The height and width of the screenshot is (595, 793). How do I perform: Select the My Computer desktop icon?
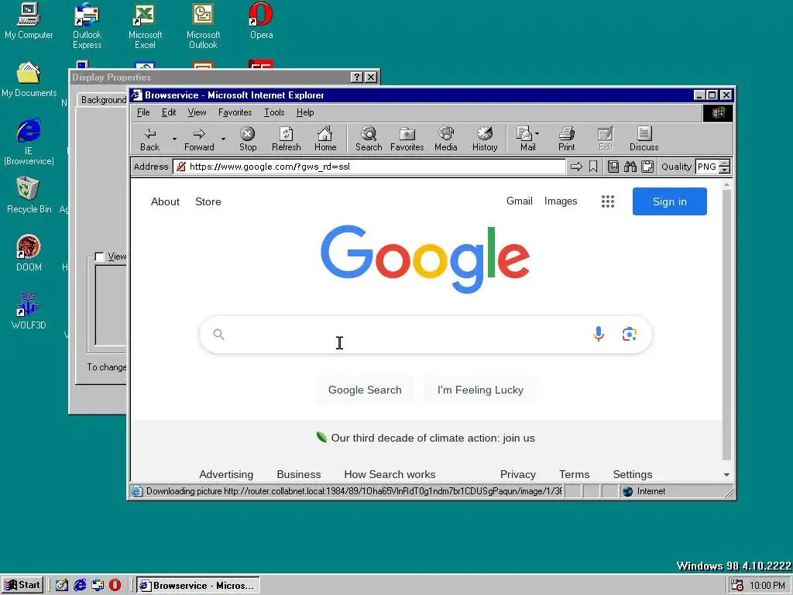click(x=29, y=21)
